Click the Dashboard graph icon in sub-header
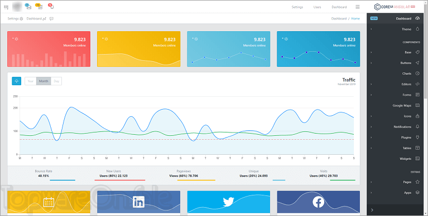This screenshot has width=428, height=216. 44,19
